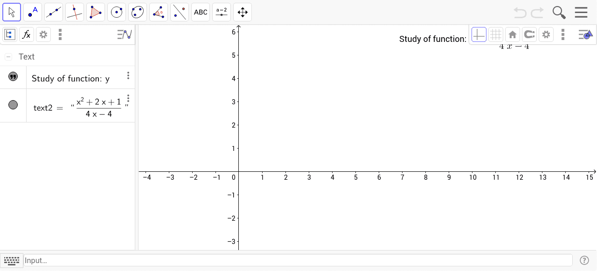Select the Point tool
The height and width of the screenshot is (271, 597).
click(x=33, y=12)
